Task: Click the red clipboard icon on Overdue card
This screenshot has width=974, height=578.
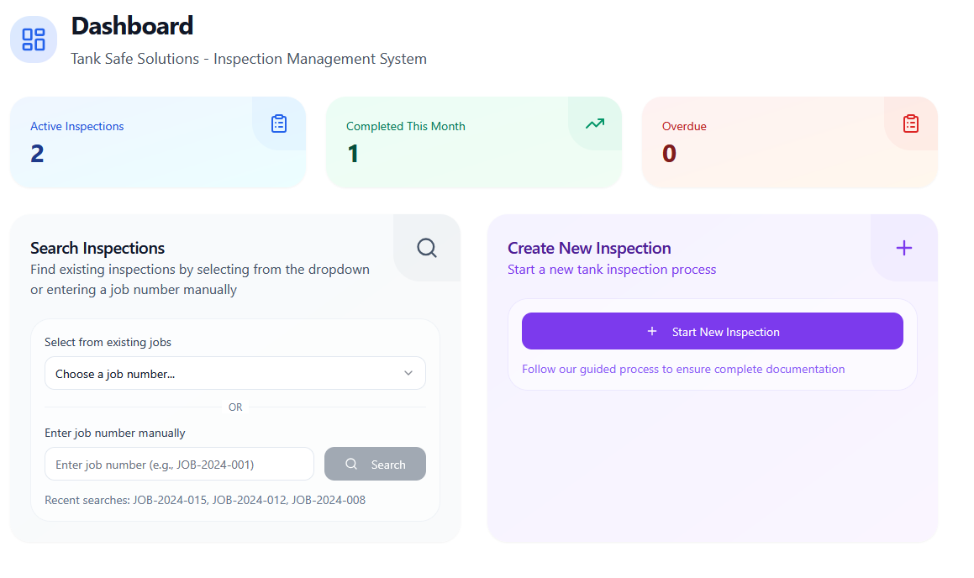Action: tap(910, 123)
